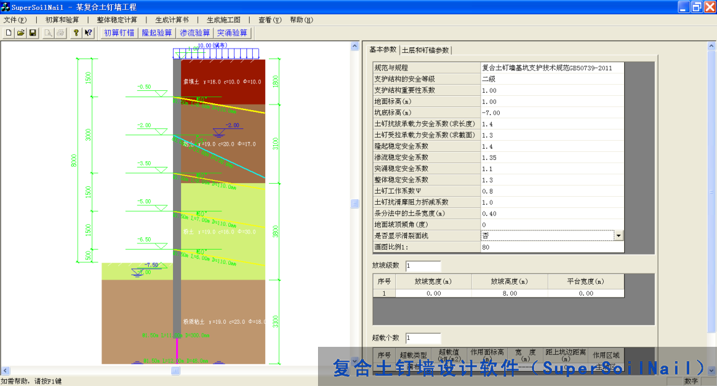Click the Print toolbar icon

(x=60, y=33)
